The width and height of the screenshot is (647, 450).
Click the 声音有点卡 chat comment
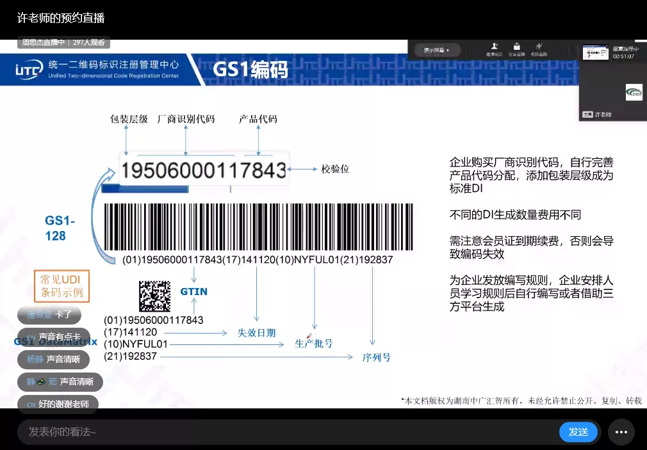coord(54,337)
